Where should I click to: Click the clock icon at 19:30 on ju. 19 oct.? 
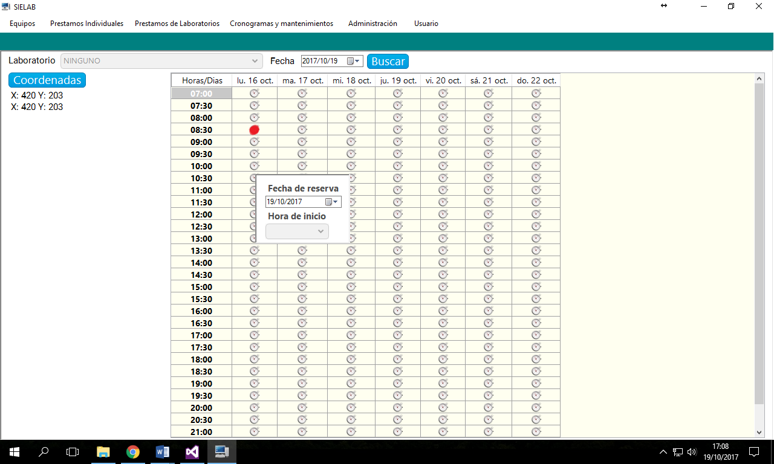coord(398,396)
